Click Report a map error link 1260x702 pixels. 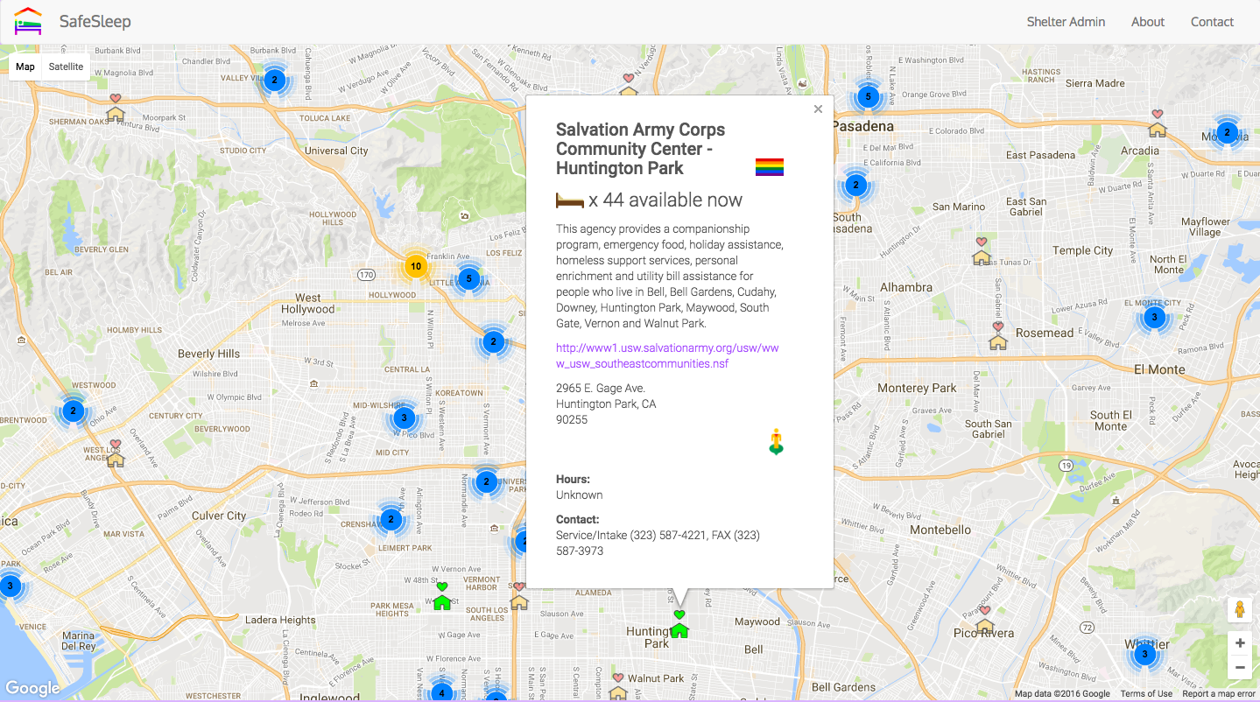click(x=1219, y=694)
